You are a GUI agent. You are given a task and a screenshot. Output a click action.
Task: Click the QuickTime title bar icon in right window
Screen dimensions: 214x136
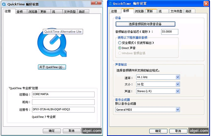tap(110, 3)
